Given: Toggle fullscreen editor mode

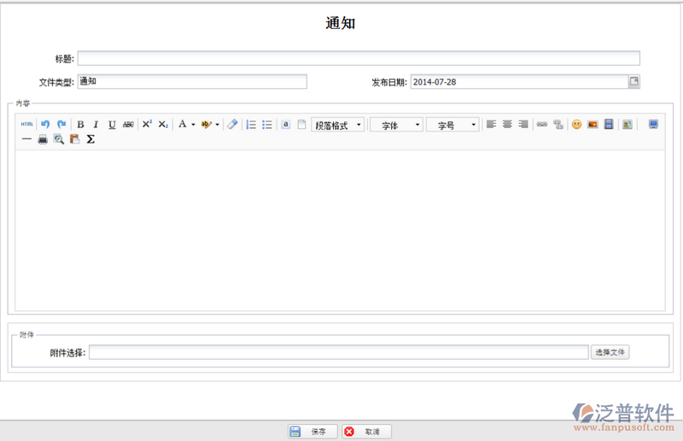Looking at the screenshot, I should point(653,124).
